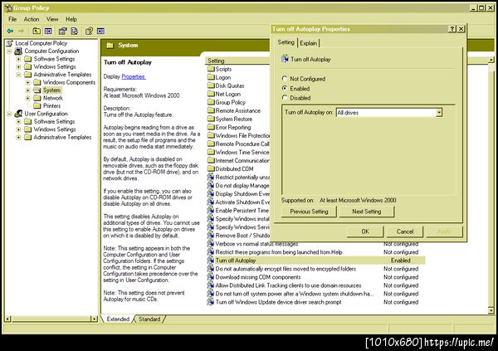Select Software Settings under User Configuration
The width and height of the screenshot is (498, 351).
point(54,122)
